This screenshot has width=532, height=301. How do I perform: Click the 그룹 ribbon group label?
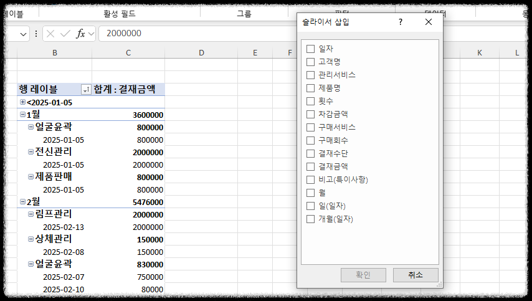(x=244, y=14)
